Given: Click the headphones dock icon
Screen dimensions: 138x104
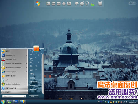Looking at the screenshot, I should [x=87, y=4].
